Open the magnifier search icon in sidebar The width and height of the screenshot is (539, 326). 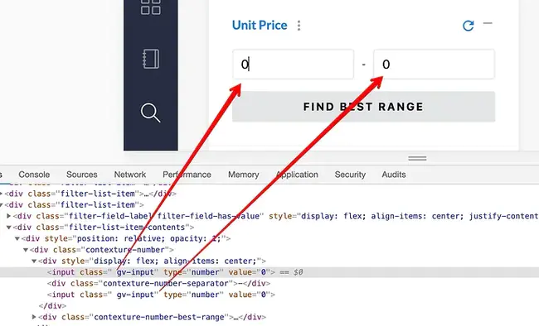[150, 113]
